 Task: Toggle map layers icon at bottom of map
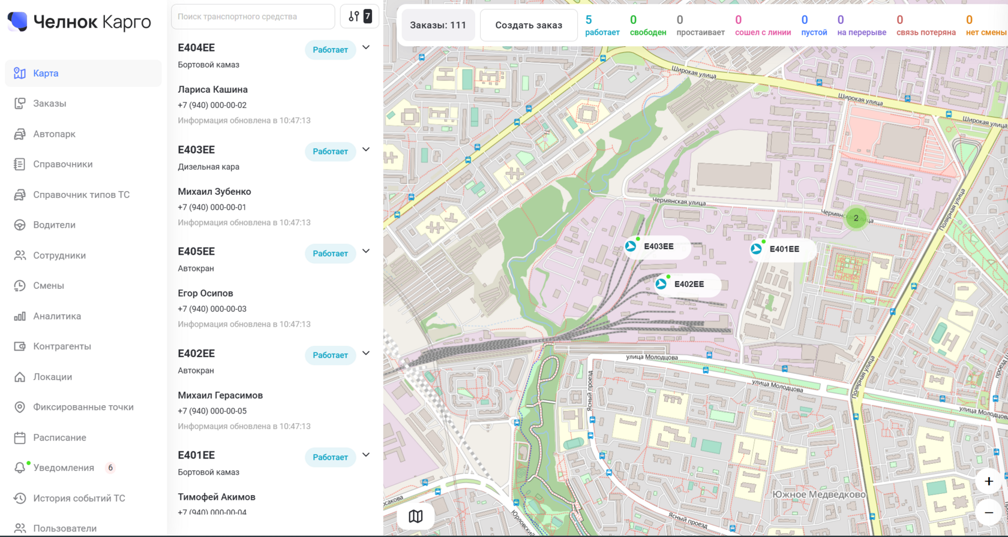(416, 516)
